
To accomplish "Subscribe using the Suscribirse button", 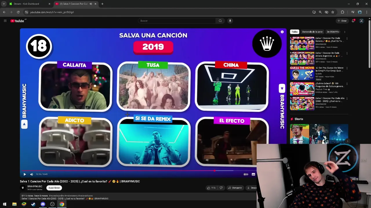I will pyautogui.click(x=54, y=188).
